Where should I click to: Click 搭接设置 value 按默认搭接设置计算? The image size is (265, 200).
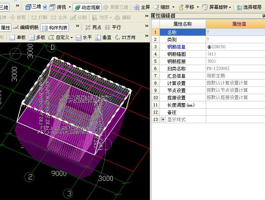[x=236, y=98]
